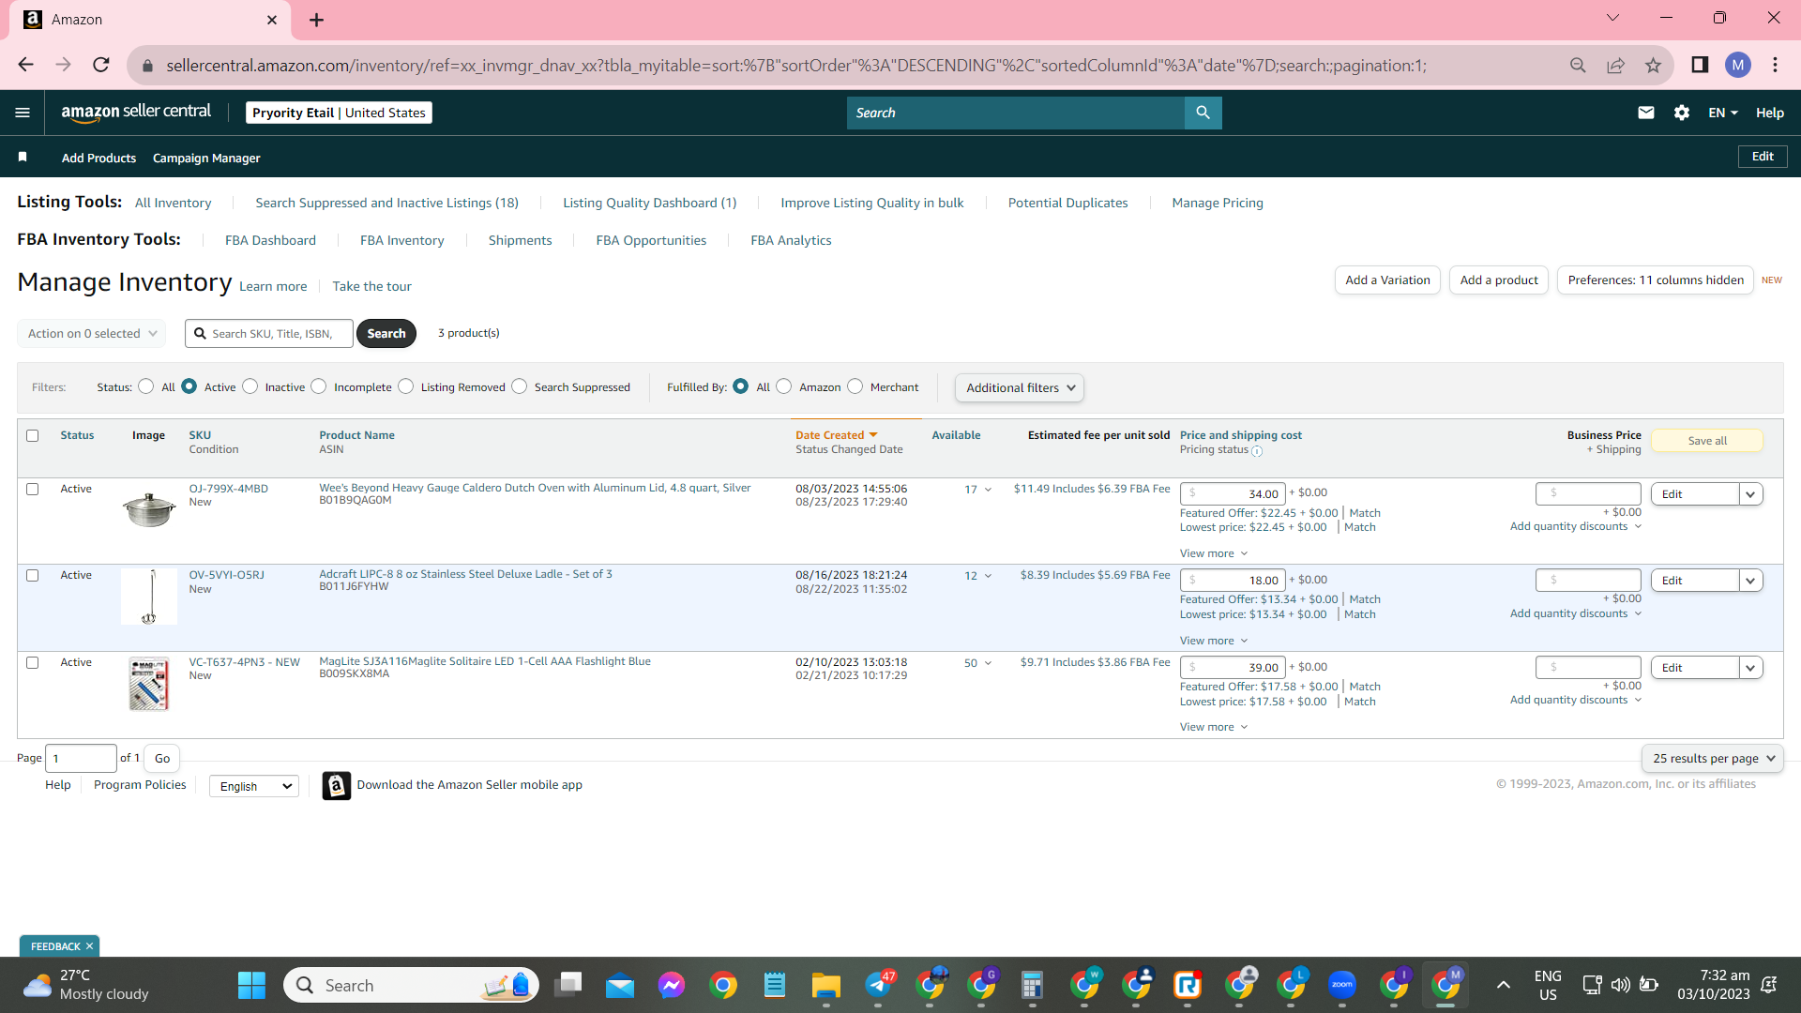
Task: Open the EN language dropdown in header
Action: [x=1723, y=113]
